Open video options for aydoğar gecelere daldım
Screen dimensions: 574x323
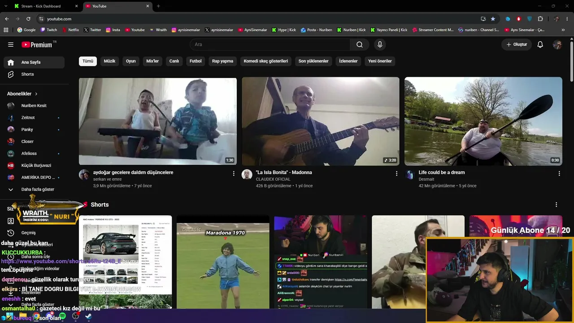234,173
